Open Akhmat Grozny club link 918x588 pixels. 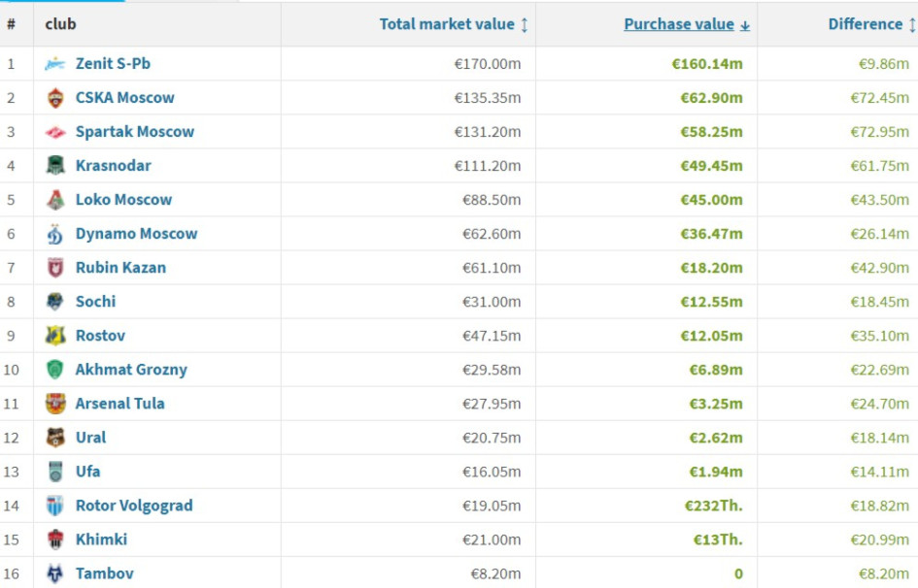(131, 370)
